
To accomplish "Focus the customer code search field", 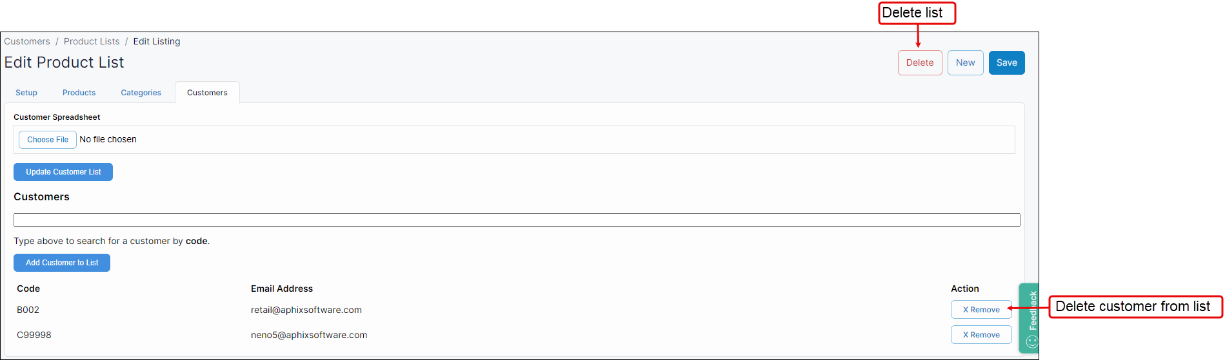I will pos(516,220).
